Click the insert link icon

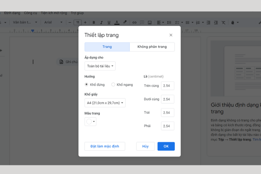[135, 22]
